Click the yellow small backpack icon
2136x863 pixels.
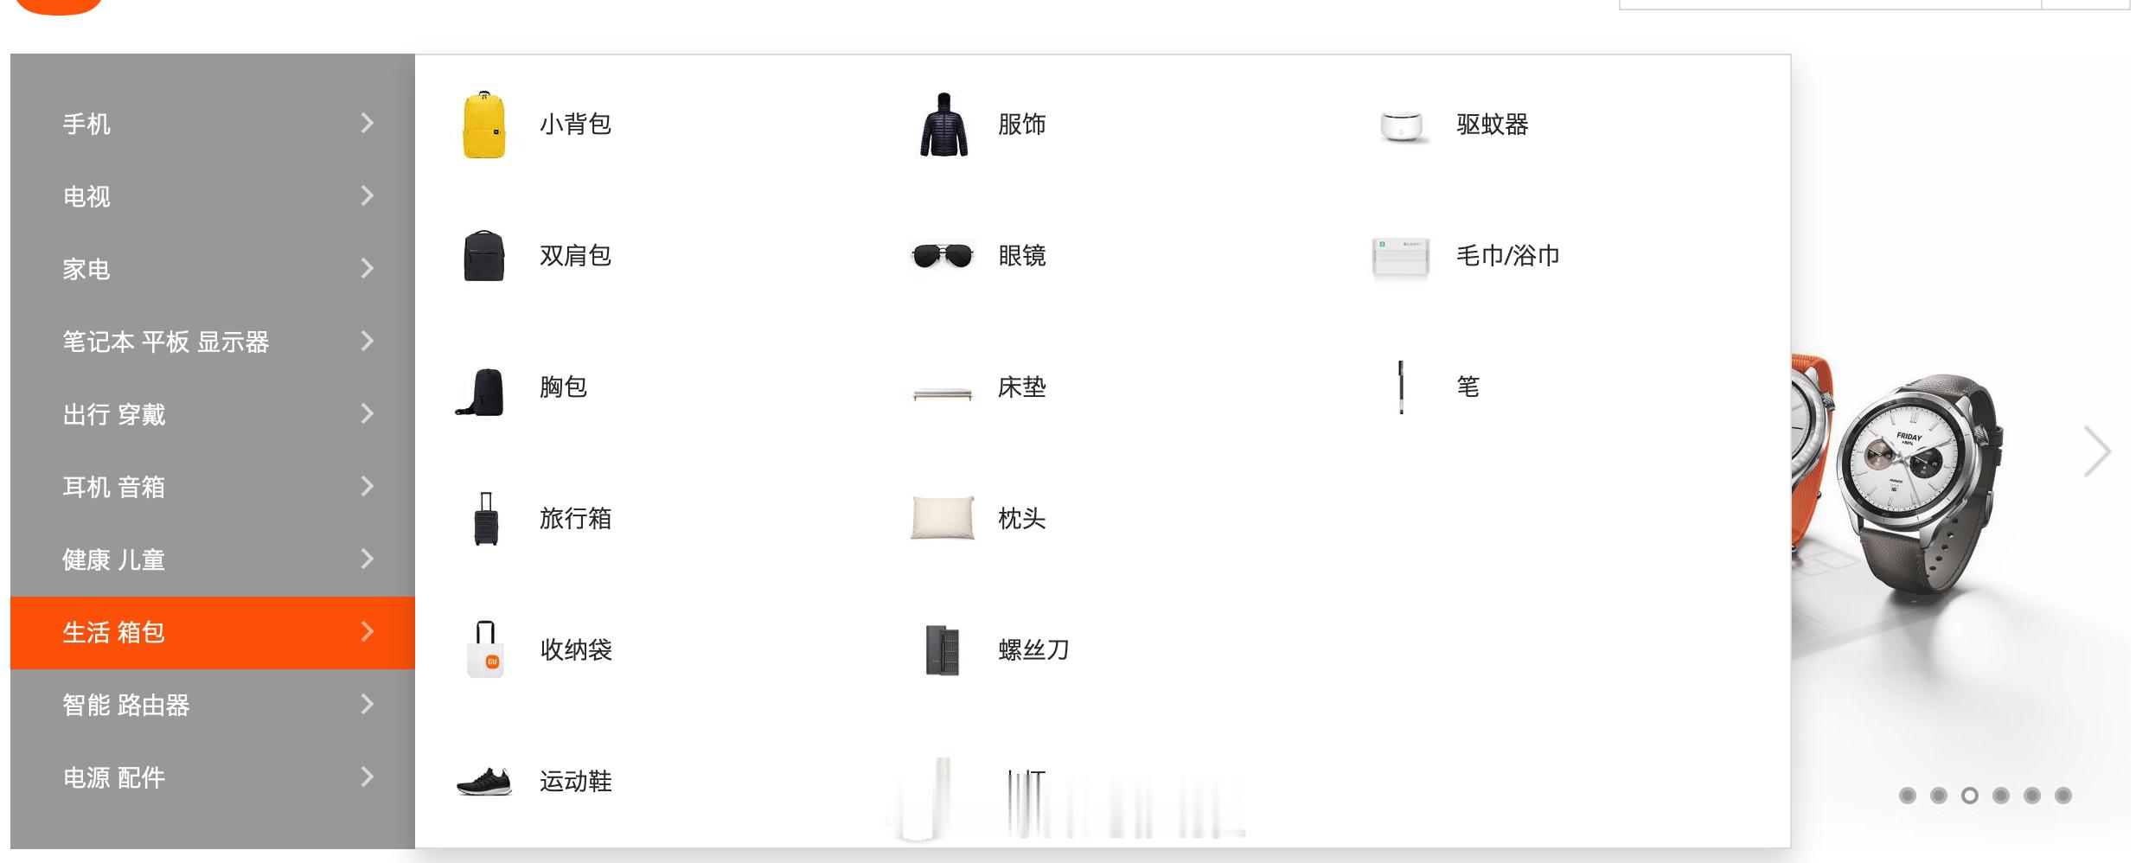[x=484, y=125]
